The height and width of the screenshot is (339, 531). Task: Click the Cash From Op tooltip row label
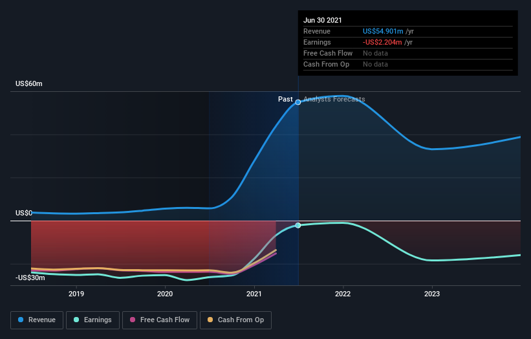click(326, 64)
